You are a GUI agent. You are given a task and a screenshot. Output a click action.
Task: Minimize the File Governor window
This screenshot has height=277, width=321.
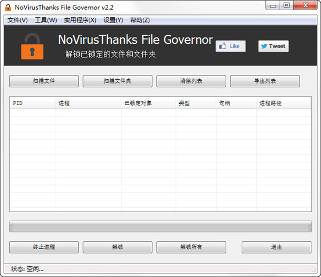coord(273,5)
